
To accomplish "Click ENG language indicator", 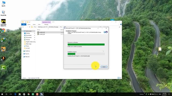I will 160,94.
